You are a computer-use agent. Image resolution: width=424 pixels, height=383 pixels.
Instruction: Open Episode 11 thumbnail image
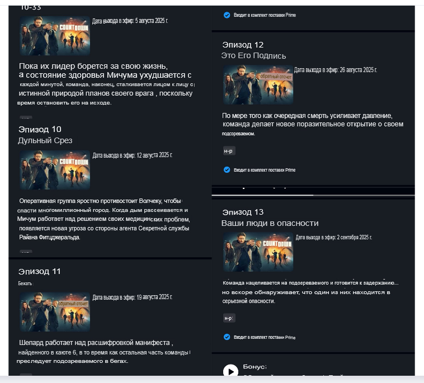55,312
